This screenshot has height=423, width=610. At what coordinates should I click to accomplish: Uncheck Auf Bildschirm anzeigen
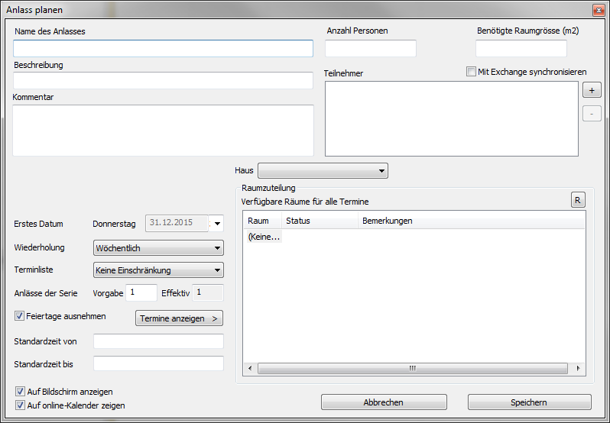[19, 392]
